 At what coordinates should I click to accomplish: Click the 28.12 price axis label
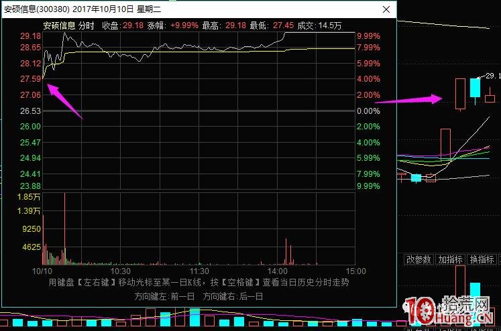(x=31, y=64)
